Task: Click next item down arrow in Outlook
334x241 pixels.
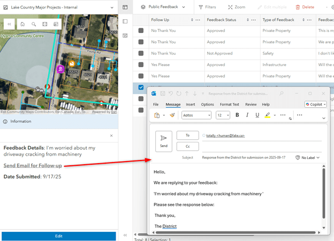Action: pos(195,93)
